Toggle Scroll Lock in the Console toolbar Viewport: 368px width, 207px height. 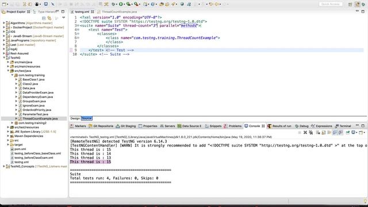(323, 133)
